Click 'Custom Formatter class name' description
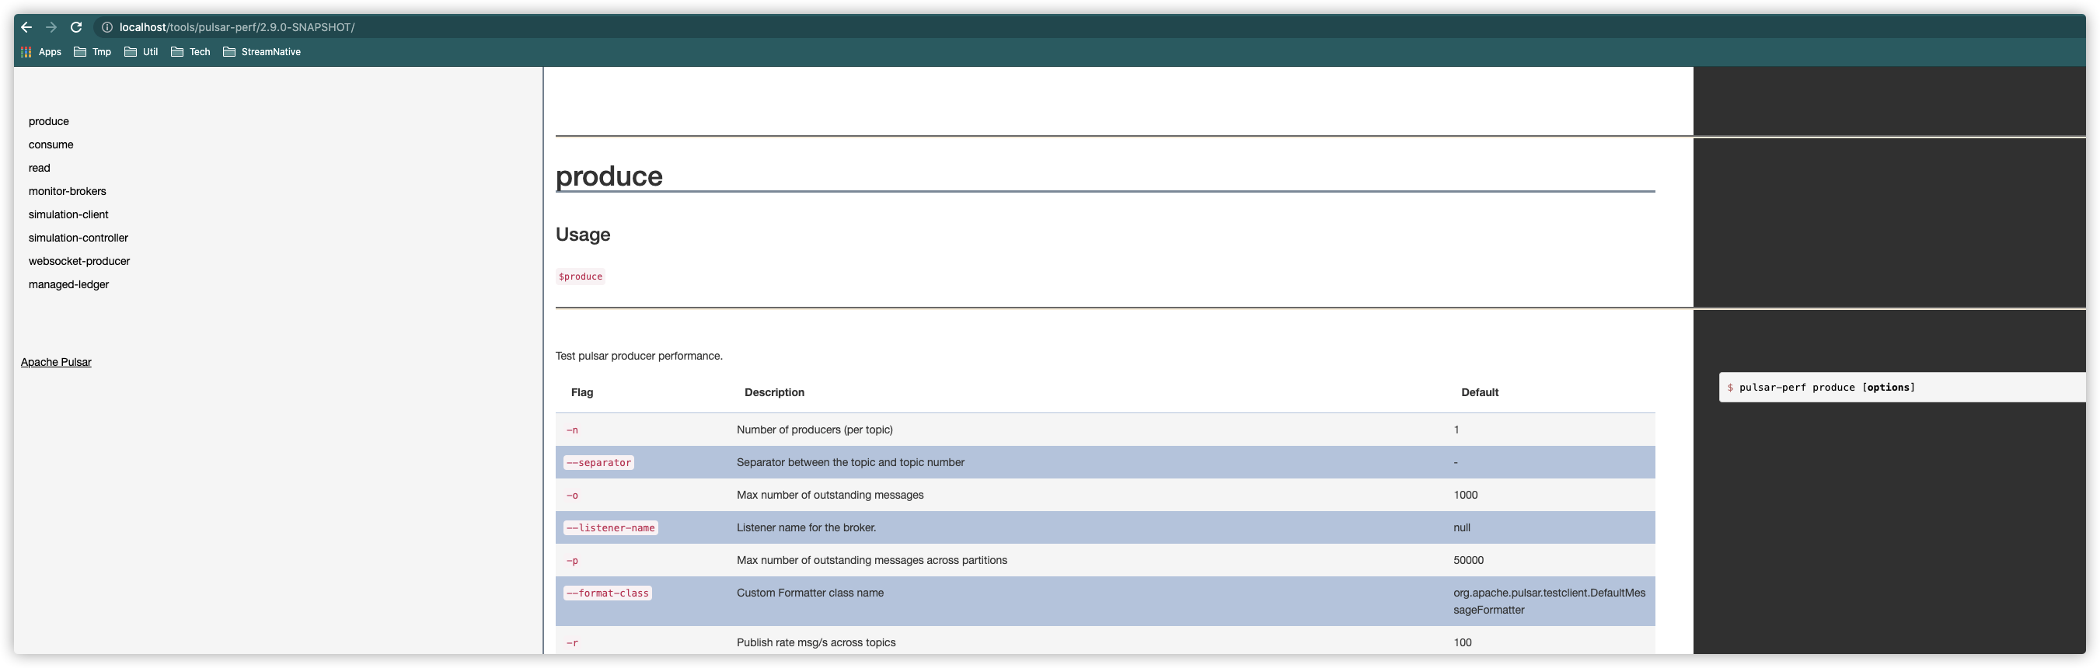This screenshot has width=2100, height=668. [810, 593]
